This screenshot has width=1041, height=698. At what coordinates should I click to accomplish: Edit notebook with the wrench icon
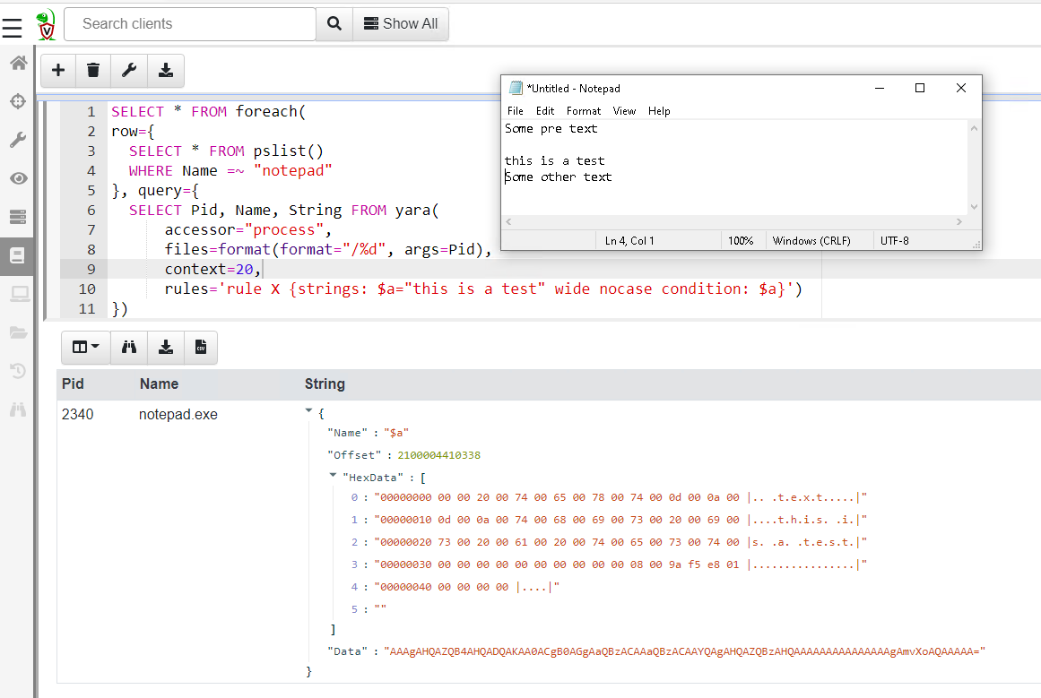click(x=129, y=70)
